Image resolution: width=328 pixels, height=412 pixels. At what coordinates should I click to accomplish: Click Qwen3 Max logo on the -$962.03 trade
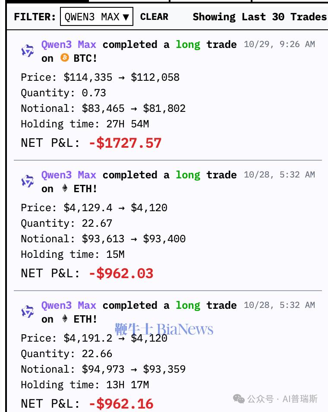click(x=28, y=181)
